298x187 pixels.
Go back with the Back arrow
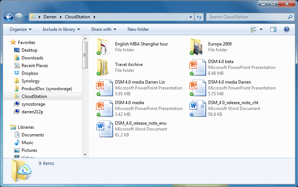[8, 17]
